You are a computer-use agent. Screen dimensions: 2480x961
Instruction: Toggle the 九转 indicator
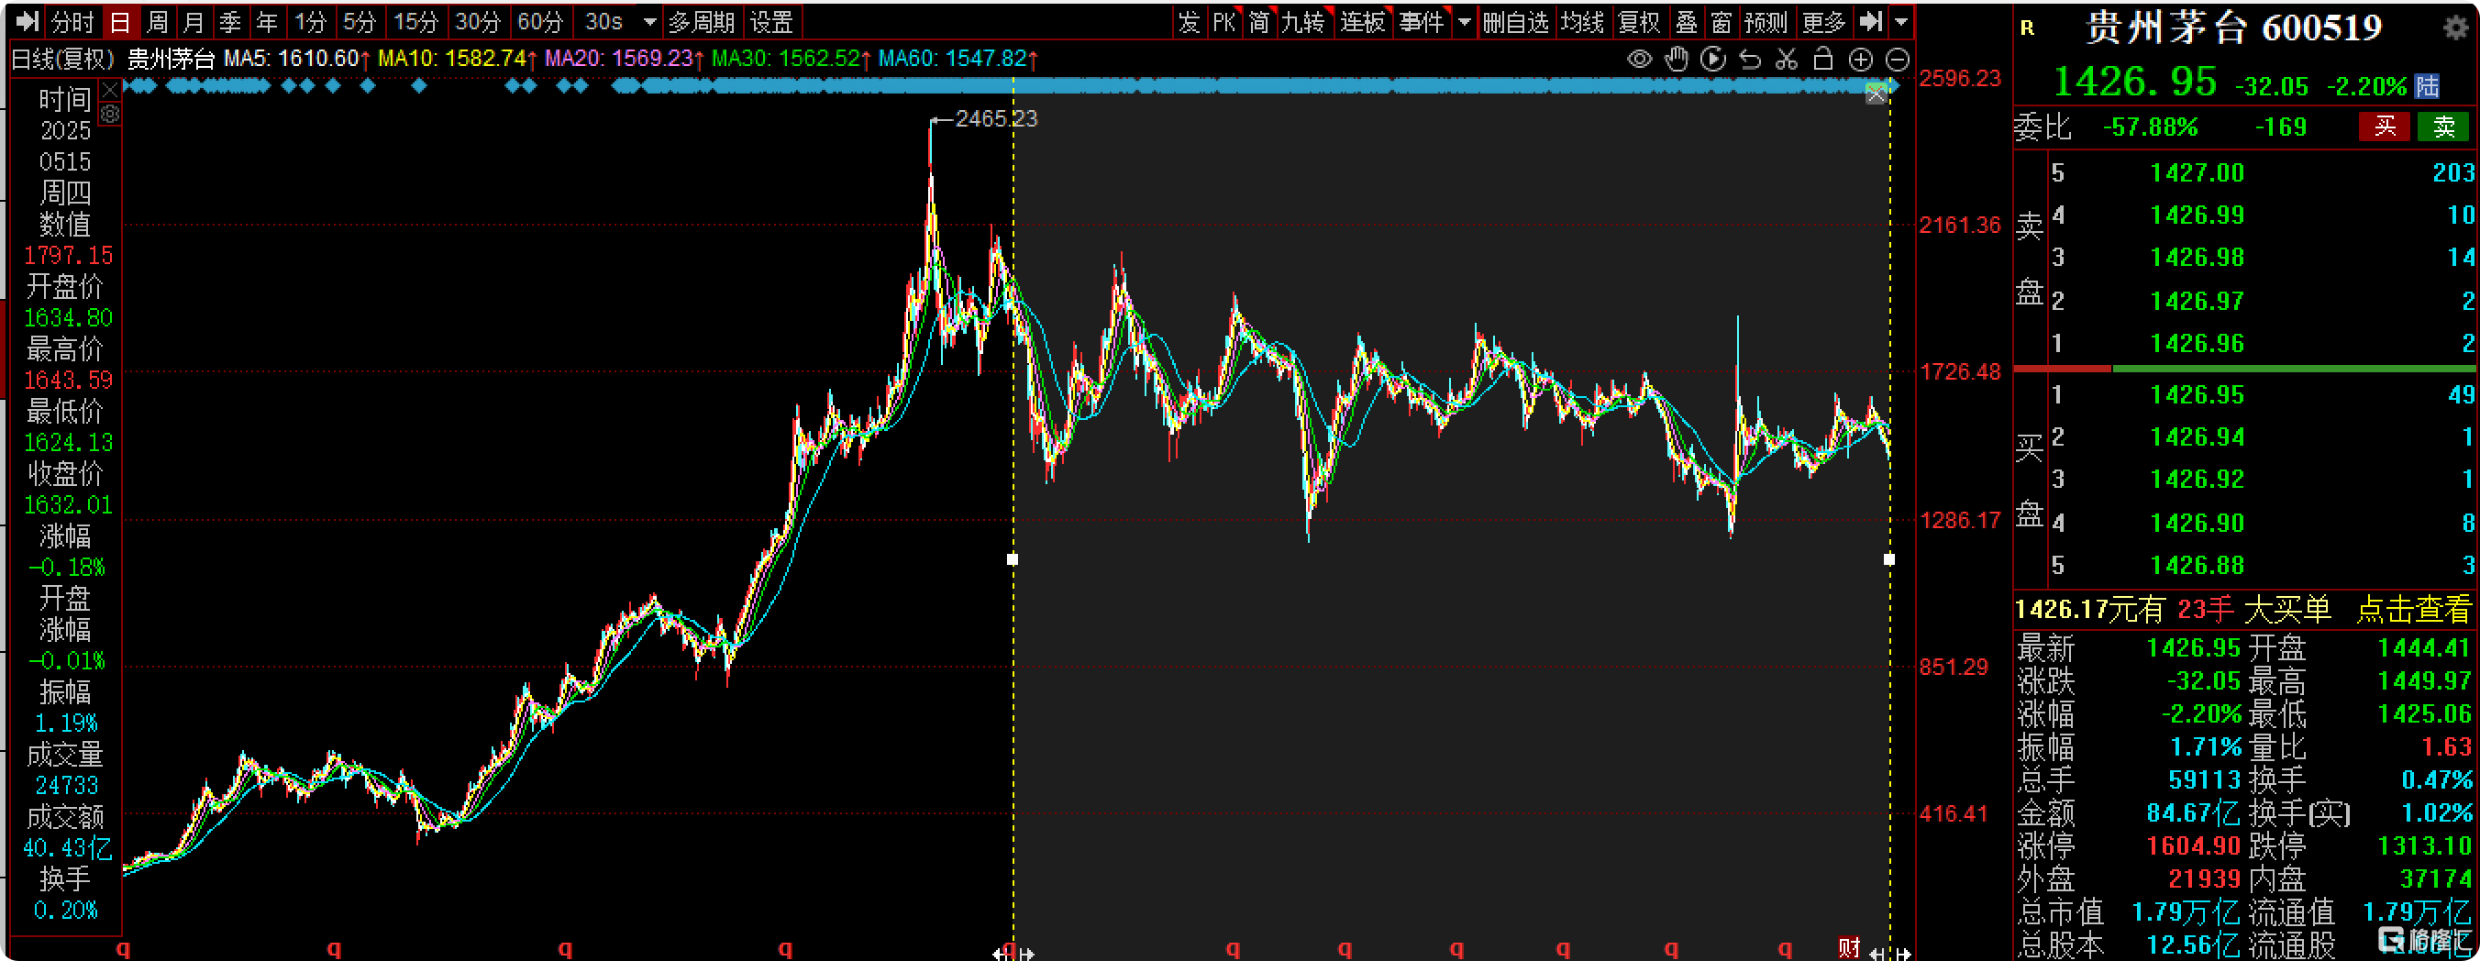point(1303,21)
